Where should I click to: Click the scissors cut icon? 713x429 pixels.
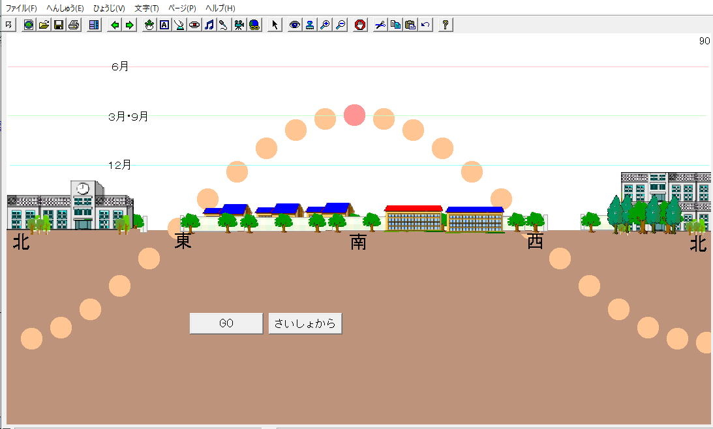click(380, 25)
